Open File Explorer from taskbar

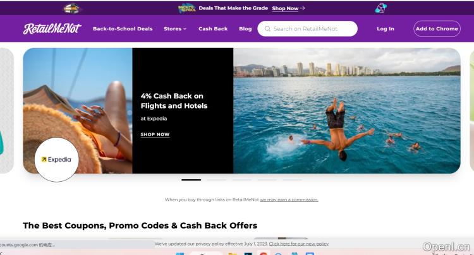(x=233, y=254)
